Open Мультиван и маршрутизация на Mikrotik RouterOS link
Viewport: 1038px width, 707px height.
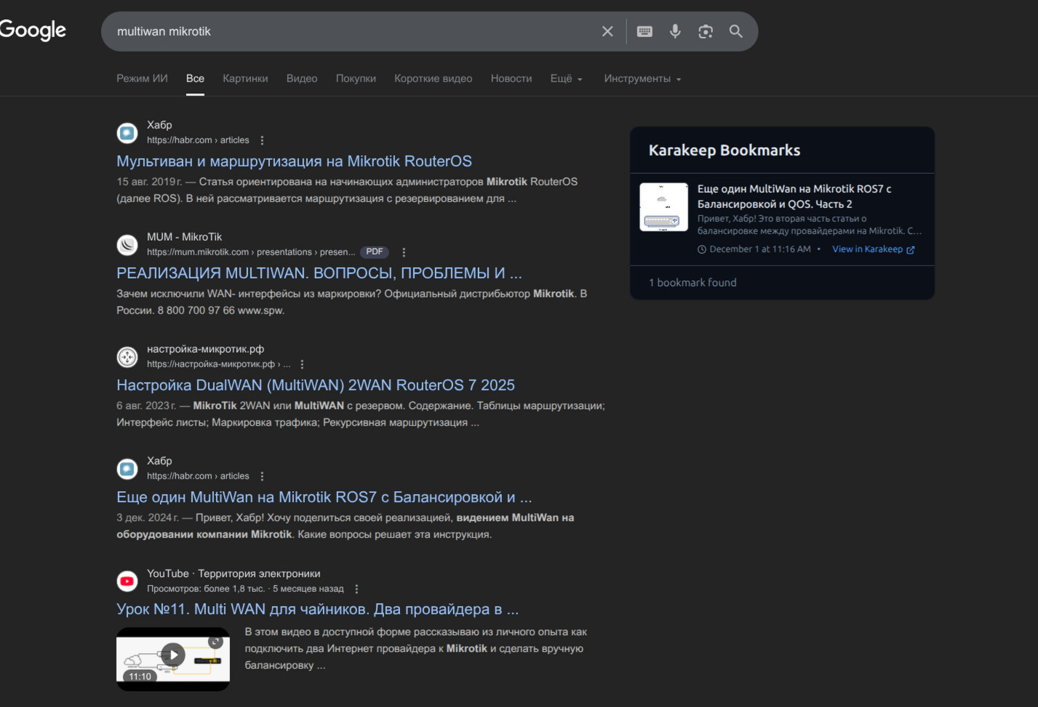pyautogui.click(x=294, y=161)
